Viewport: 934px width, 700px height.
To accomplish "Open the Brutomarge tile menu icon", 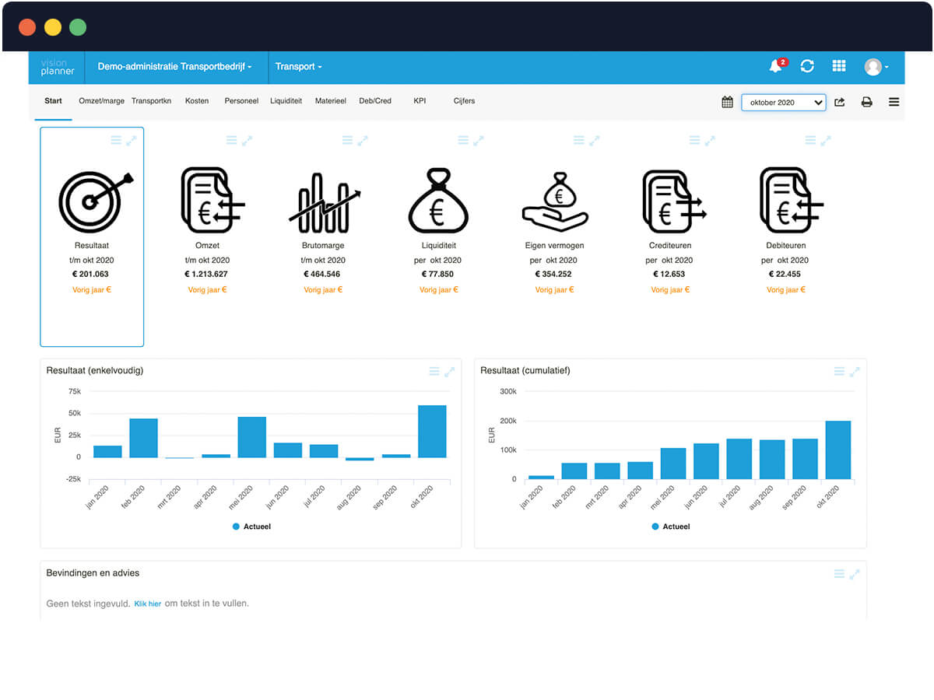I will click(348, 140).
